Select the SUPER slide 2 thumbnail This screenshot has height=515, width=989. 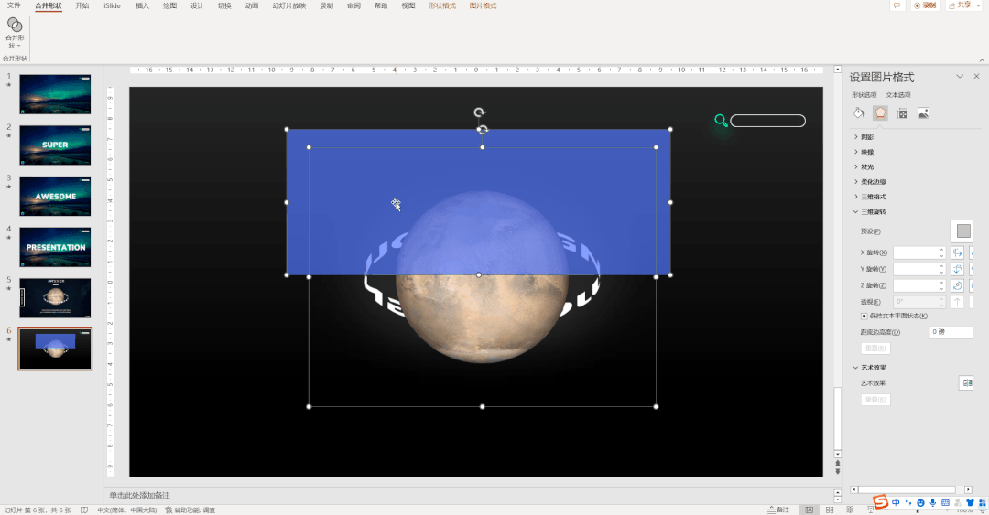pos(55,145)
